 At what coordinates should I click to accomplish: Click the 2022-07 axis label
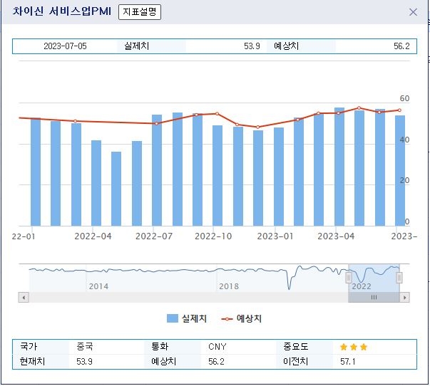154,236
